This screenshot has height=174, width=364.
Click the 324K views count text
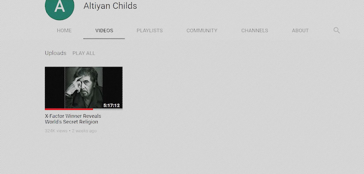pos(56,131)
